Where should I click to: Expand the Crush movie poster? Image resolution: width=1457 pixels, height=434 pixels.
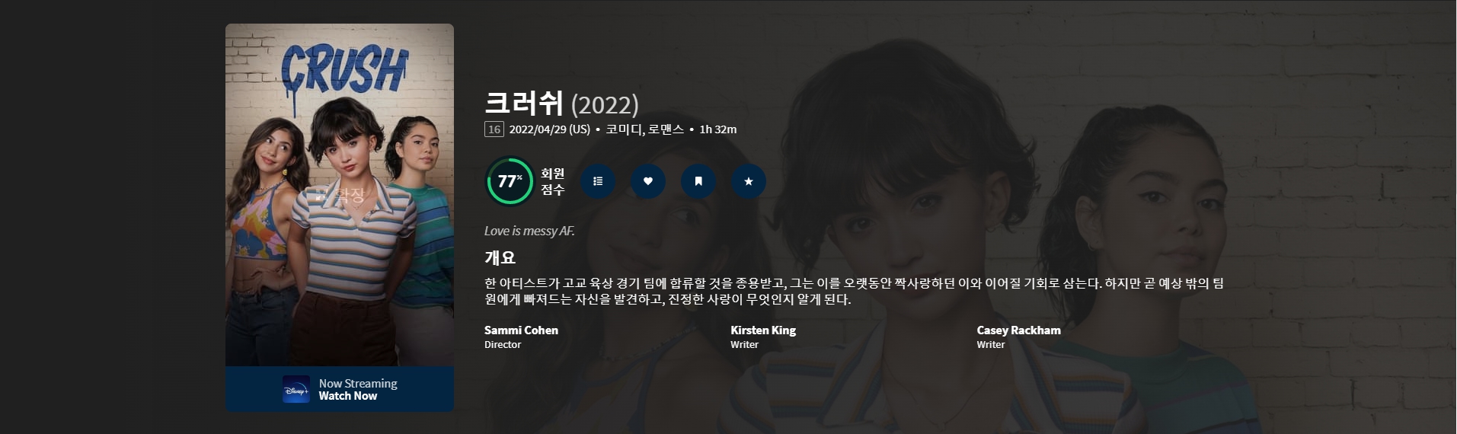pos(340,195)
